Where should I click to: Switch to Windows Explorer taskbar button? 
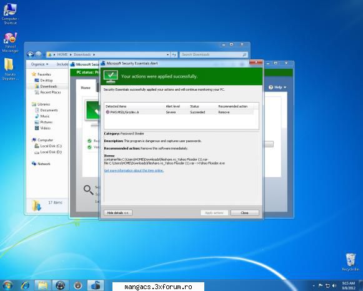(43, 285)
